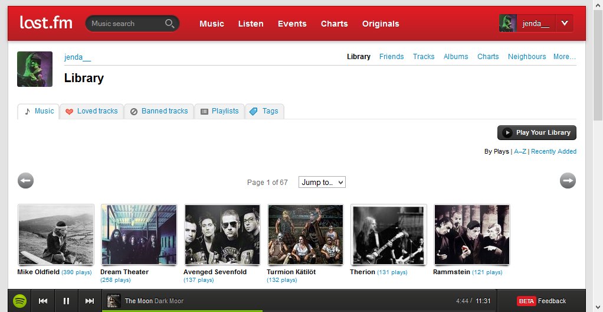
Task: Click Dark Moor artist in player
Action: click(x=169, y=301)
